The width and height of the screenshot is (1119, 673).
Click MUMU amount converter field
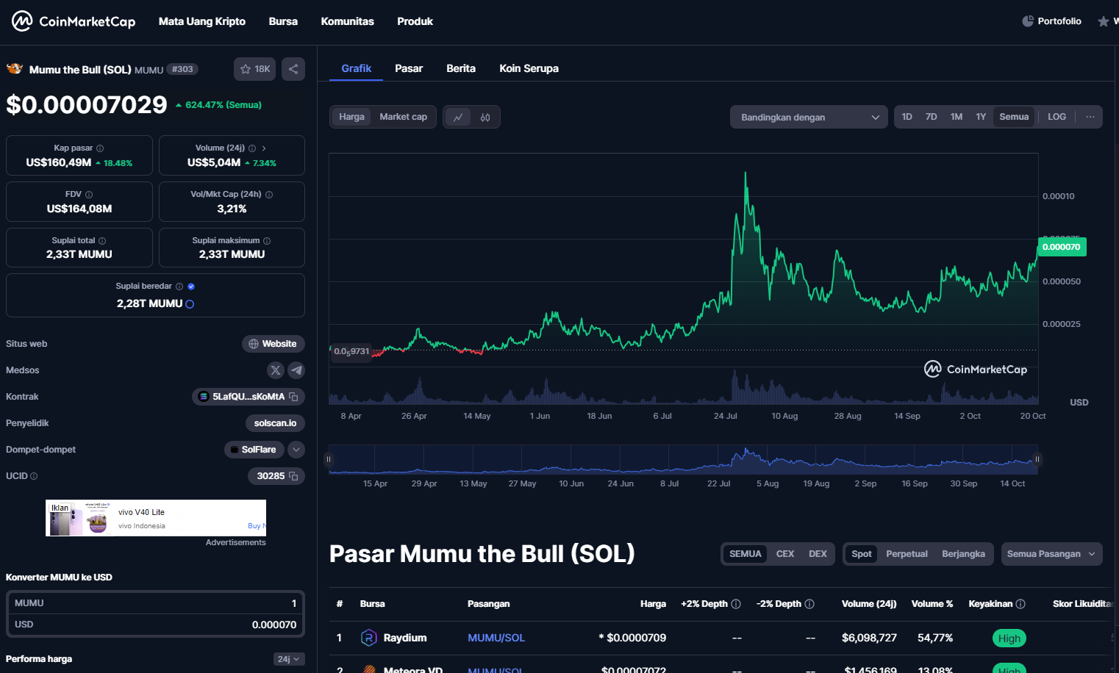[x=155, y=603]
